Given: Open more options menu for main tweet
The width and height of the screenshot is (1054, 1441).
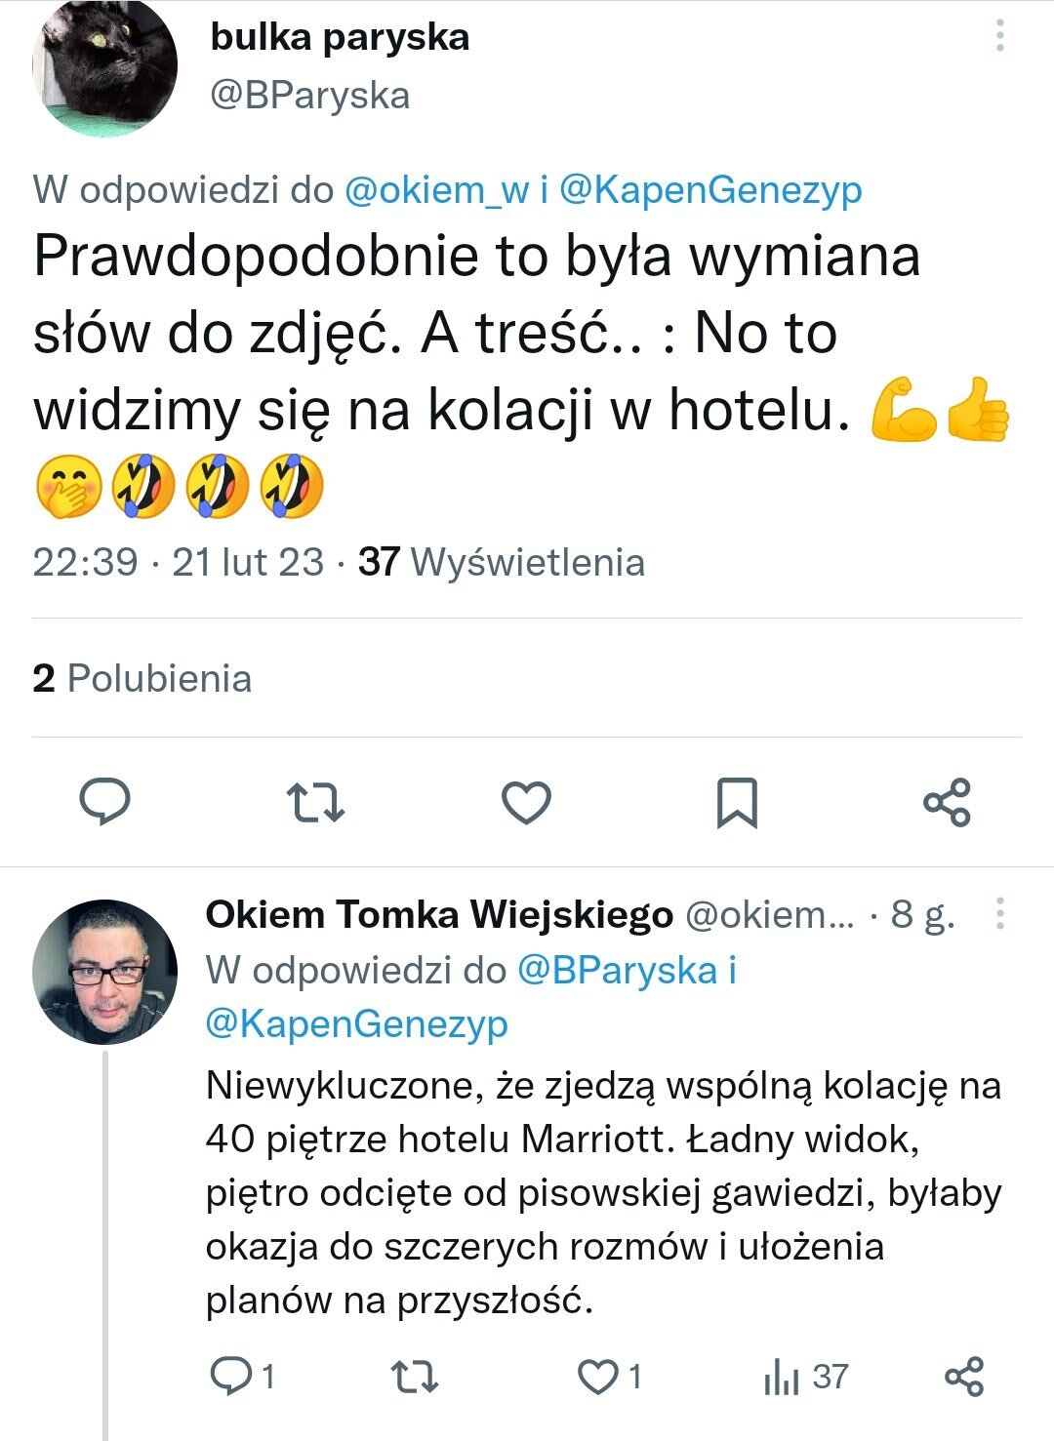Looking at the screenshot, I should pyautogui.click(x=999, y=37).
